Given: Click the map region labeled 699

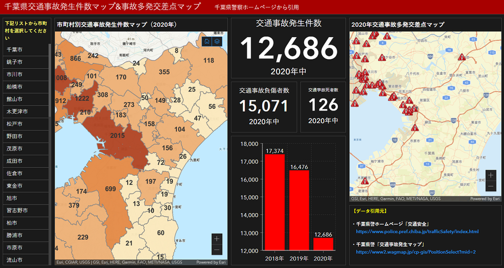Looking at the screenshot, I should tap(110, 189).
